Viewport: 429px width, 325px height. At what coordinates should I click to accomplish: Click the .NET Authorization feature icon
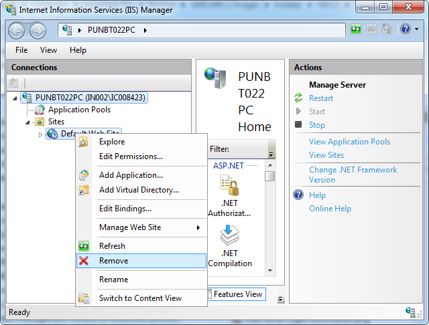(229, 187)
